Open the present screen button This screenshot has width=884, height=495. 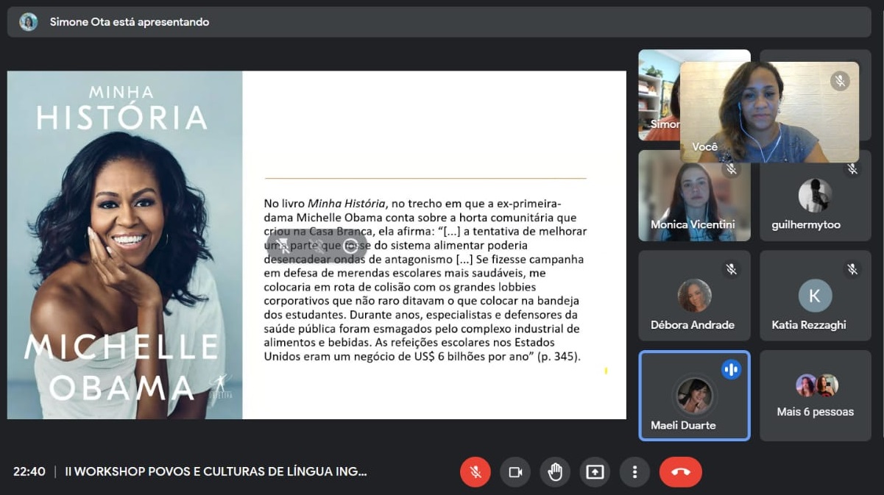click(x=595, y=472)
